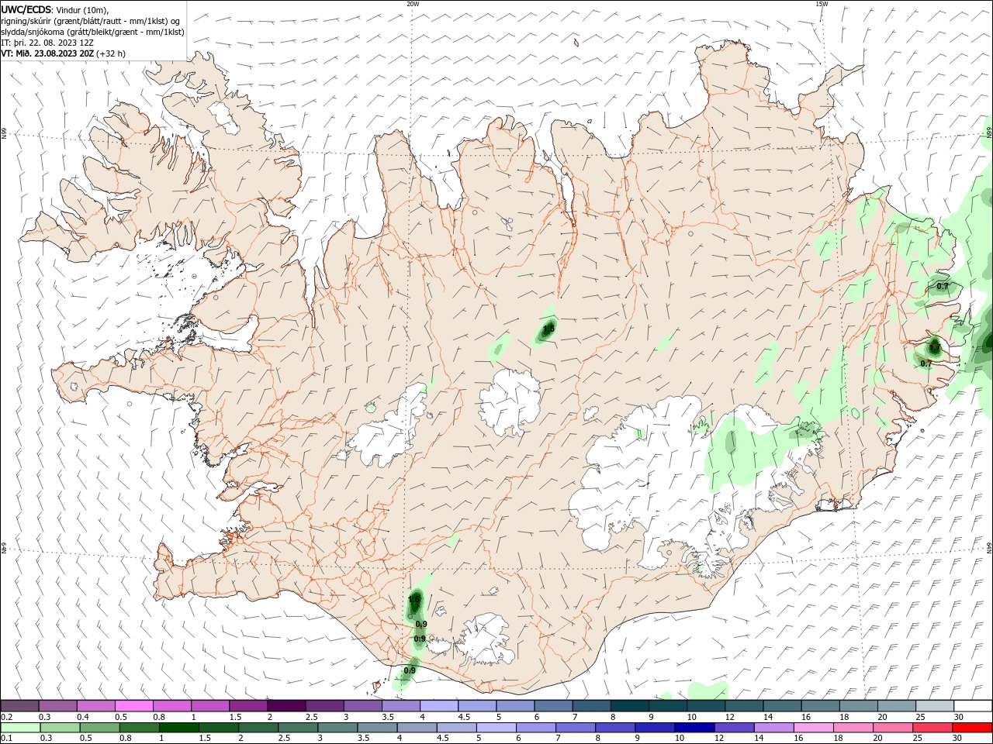Select the dark teal 8 snow legend swatch
This screenshot has height=744, width=993.
[x=630, y=706]
